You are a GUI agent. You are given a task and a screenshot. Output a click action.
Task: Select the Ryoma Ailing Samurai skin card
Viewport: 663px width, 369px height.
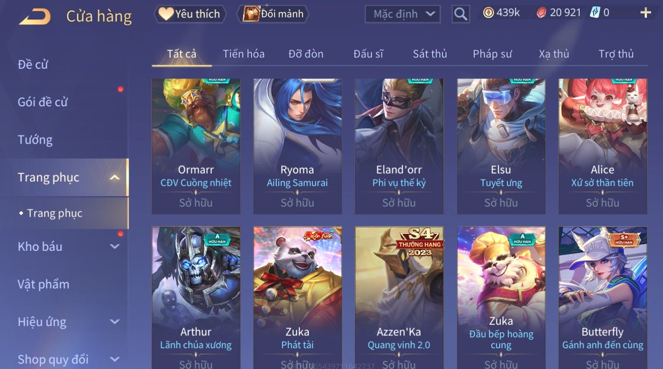pos(297,146)
